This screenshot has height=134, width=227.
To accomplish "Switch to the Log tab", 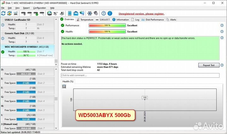I will (x=135, y=20).
